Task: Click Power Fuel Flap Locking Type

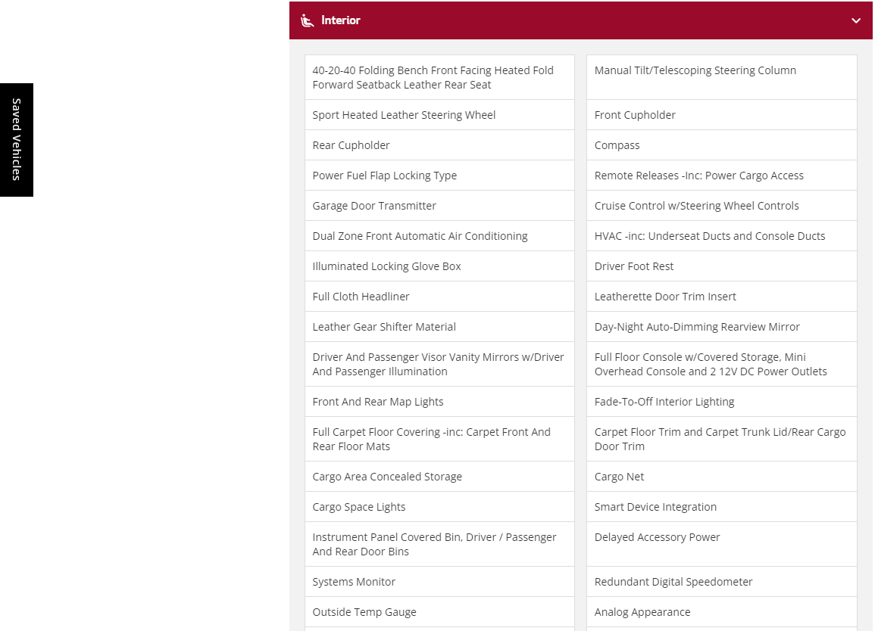Action: coord(384,176)
